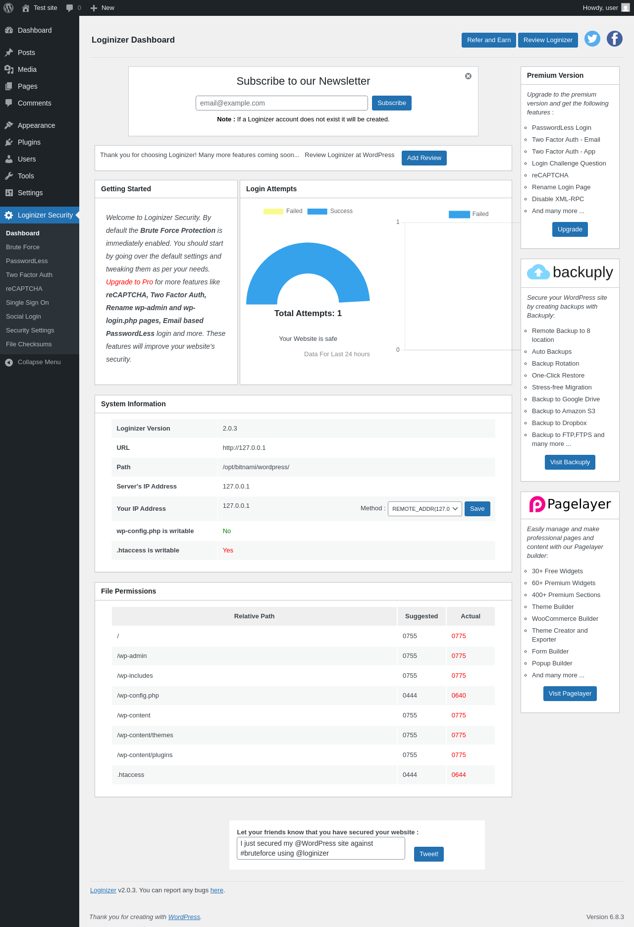Click the blue doughnut chart segment

coord(308,258)
